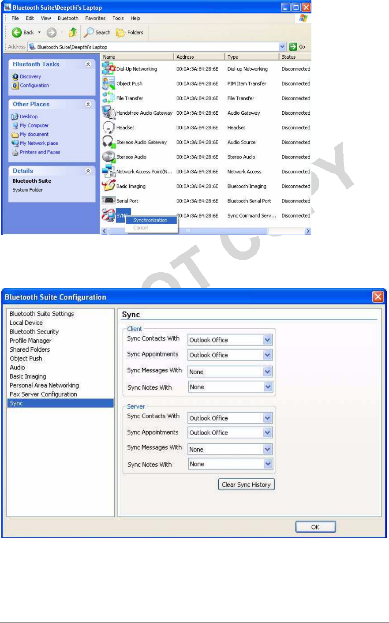Sort the list by Name column
This screenshot has height=623, width=389.
click(x=138, y=57)
